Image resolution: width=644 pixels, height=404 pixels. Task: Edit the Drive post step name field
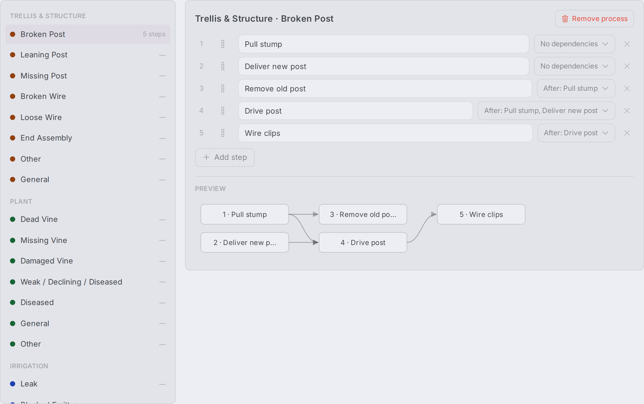click(x=356, y=111)
